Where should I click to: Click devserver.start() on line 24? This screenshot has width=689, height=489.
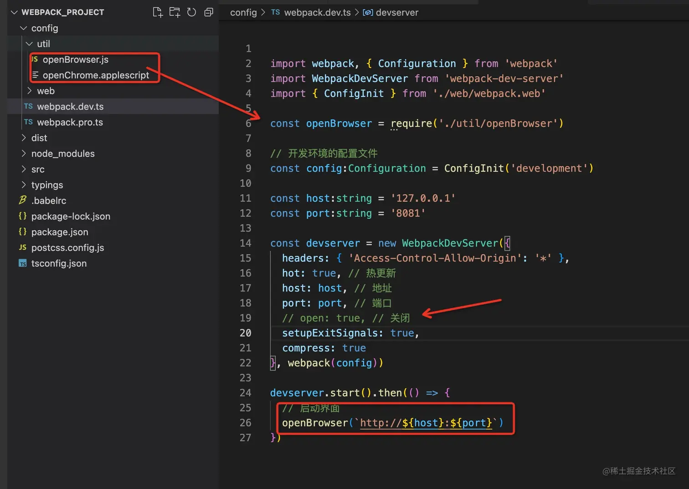(x=321, y=393)
